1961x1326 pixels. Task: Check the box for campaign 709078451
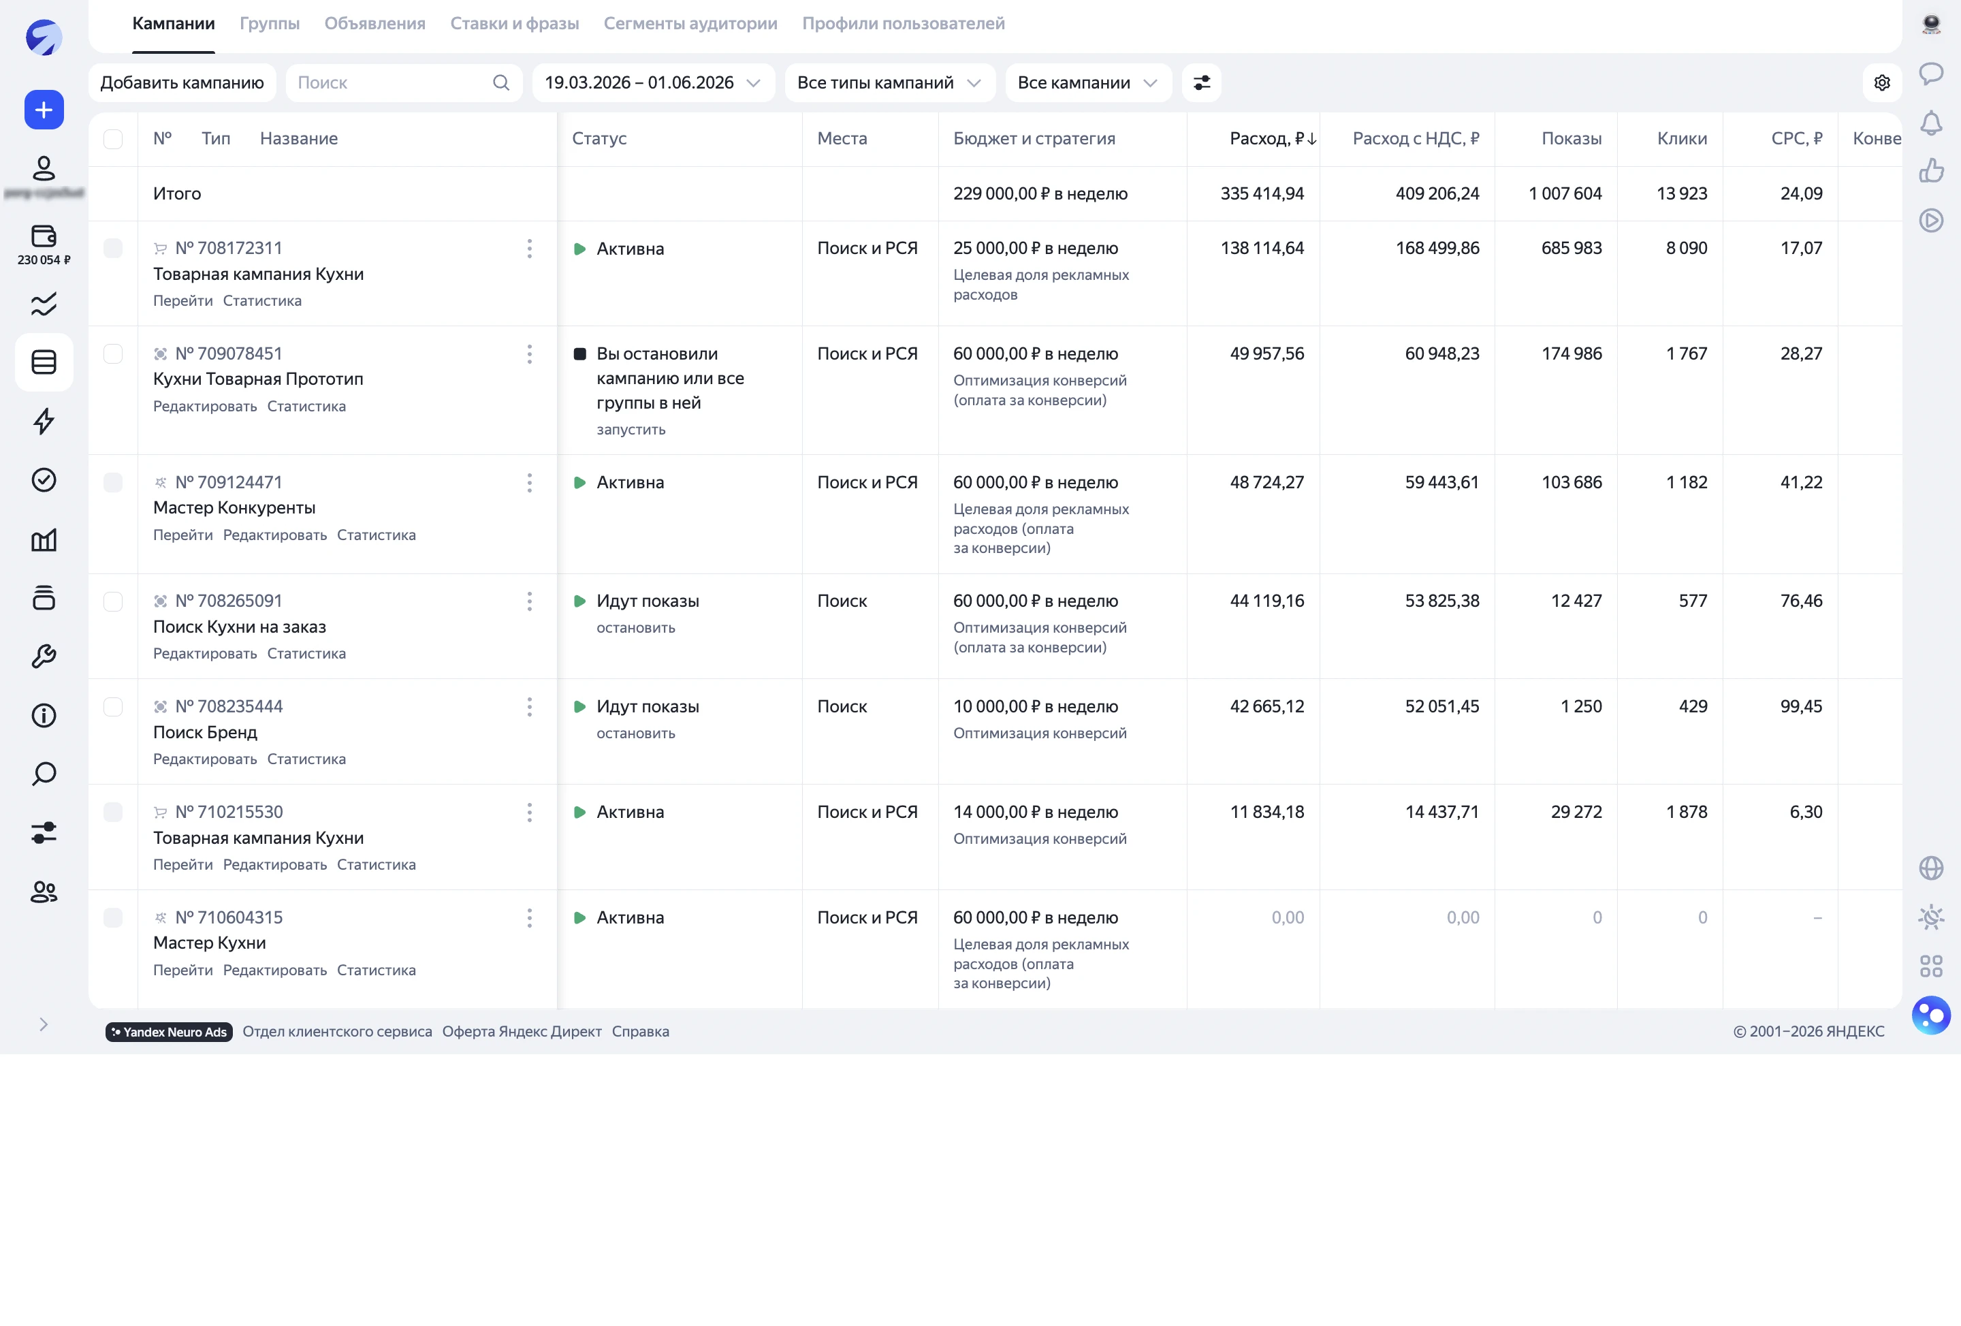pos(113,353)
